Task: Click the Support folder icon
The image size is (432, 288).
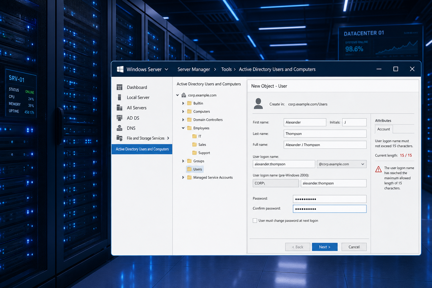Action: click(194, 153)
